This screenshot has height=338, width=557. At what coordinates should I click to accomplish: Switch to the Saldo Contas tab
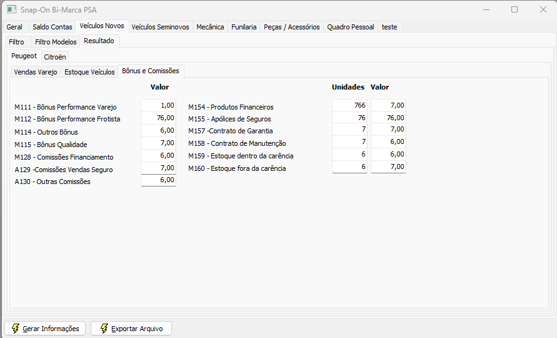(x=53, y=27)
